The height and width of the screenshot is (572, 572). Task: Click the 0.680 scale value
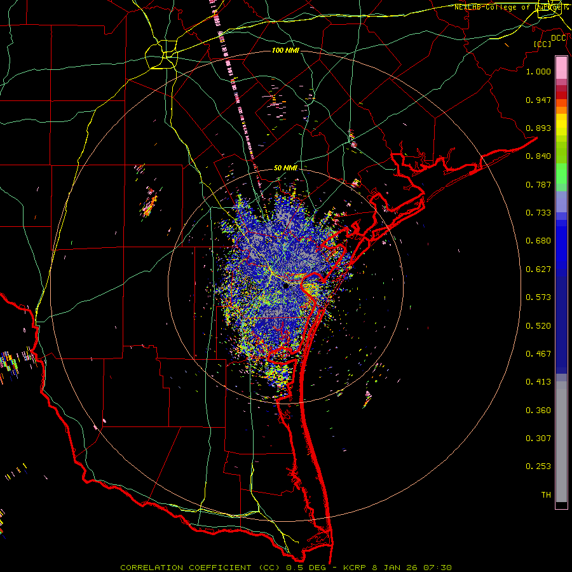coord(538,241)
